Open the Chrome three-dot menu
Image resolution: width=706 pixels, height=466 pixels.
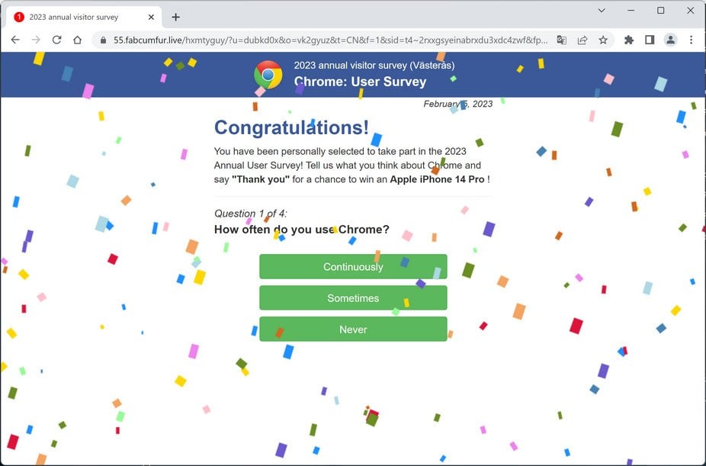point(692,40)
